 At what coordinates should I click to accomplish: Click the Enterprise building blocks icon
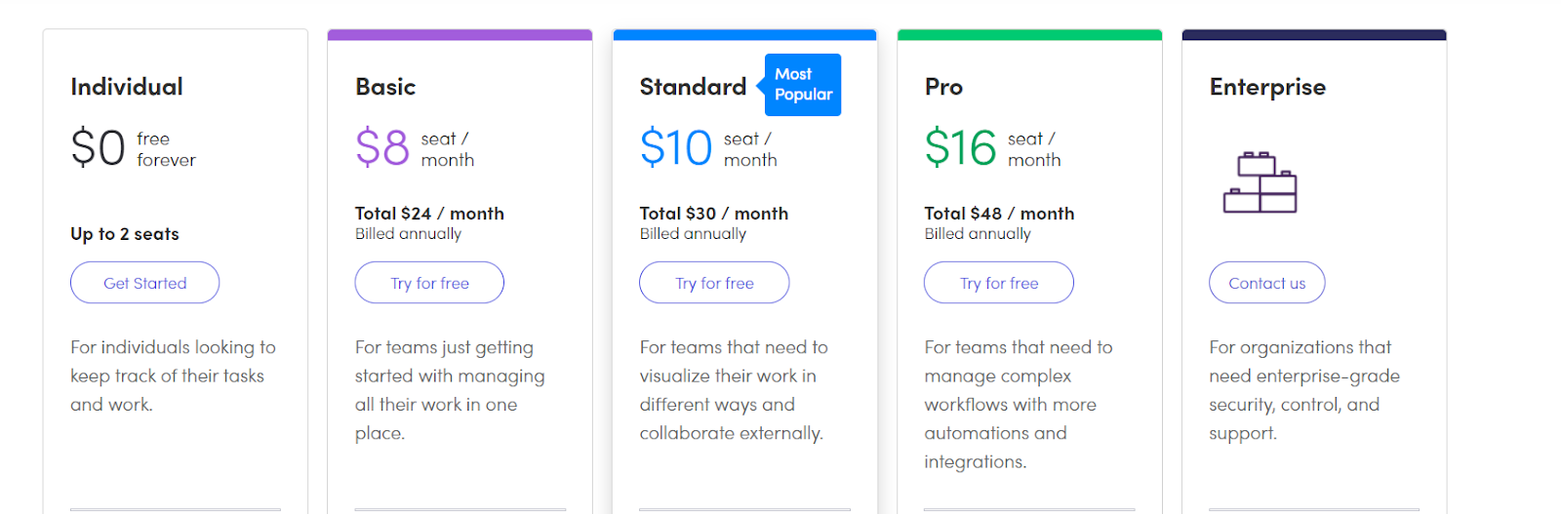(x=1260, y=182)
